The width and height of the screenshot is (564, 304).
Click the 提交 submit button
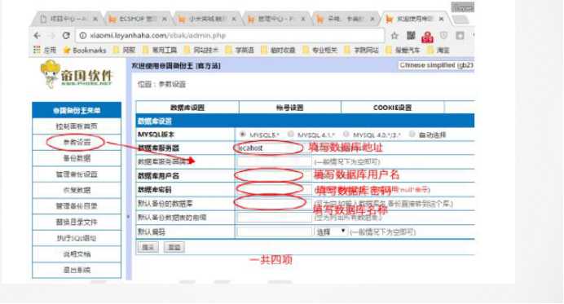(x=148, y=247)
